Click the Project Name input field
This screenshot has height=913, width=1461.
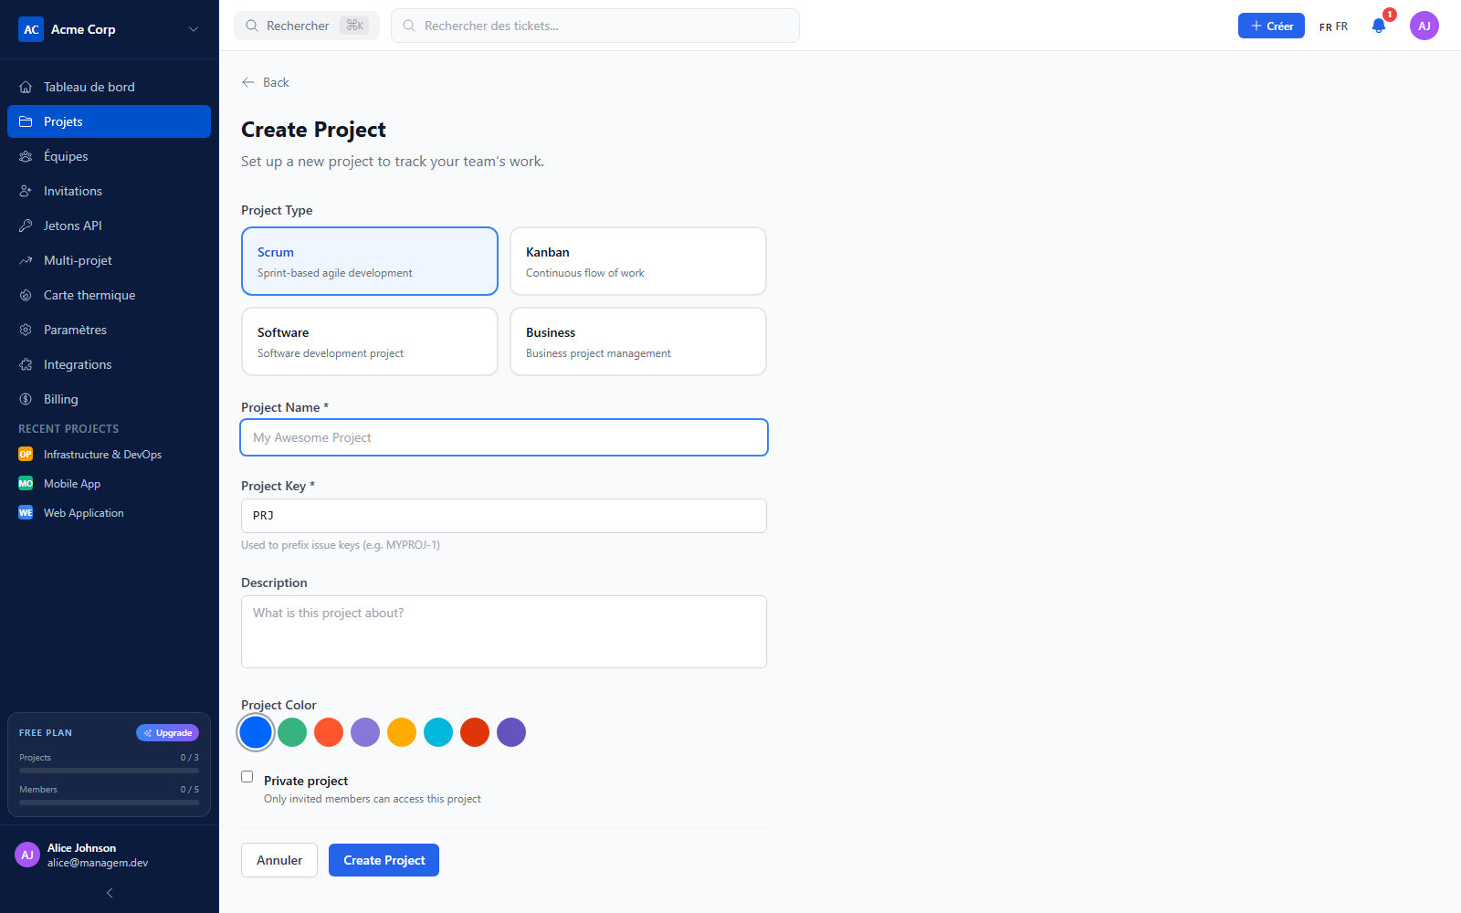pos(504,437)
